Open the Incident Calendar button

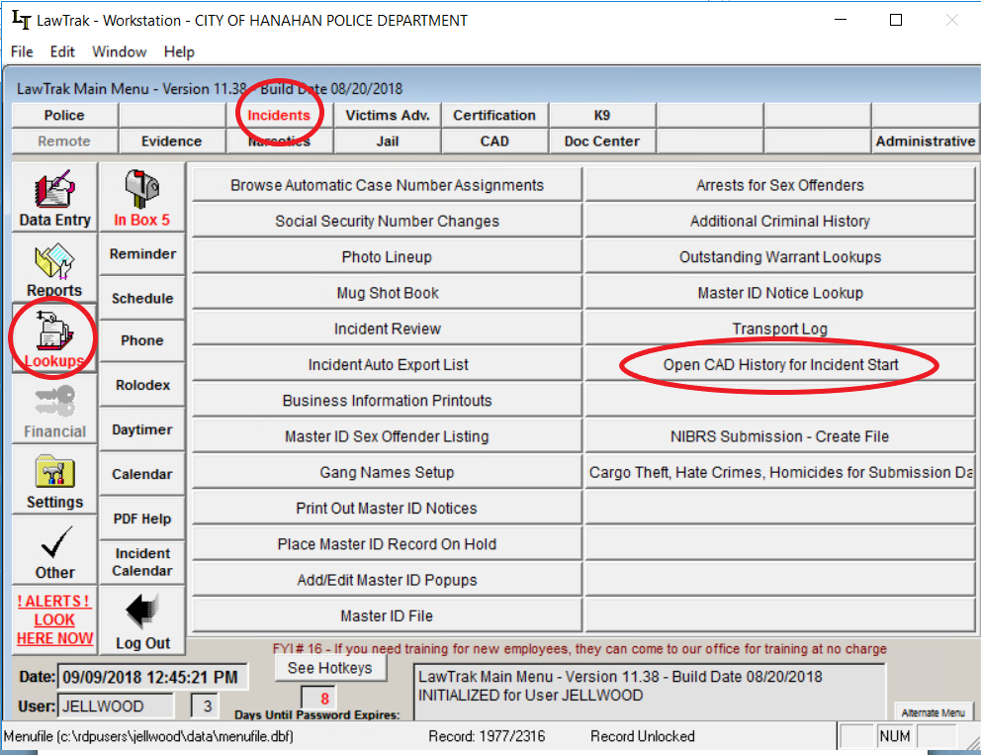coord(142,562)
